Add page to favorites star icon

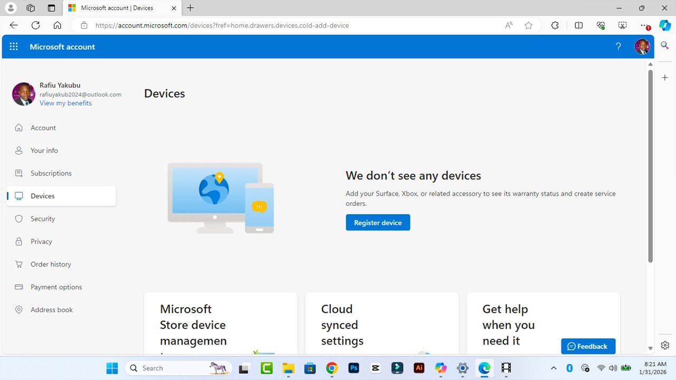point(528,25)
